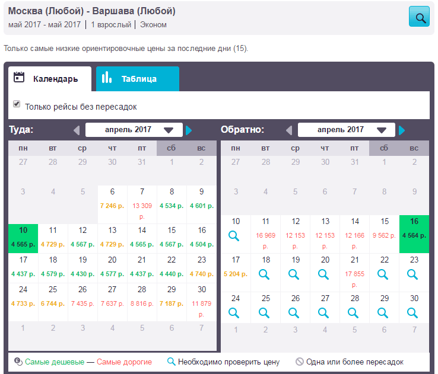Go to next month in Туда calendar
The width and height of the screenshot is (438, 374).
tap(189, 130)
